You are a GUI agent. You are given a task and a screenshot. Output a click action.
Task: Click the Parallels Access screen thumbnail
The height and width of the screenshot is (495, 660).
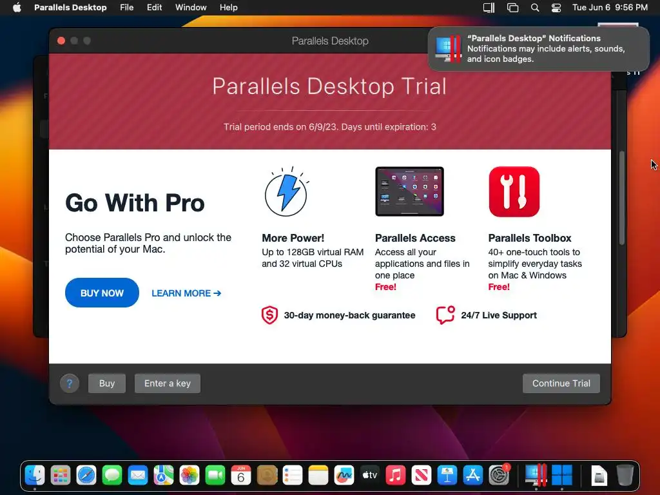click(409, 191)
